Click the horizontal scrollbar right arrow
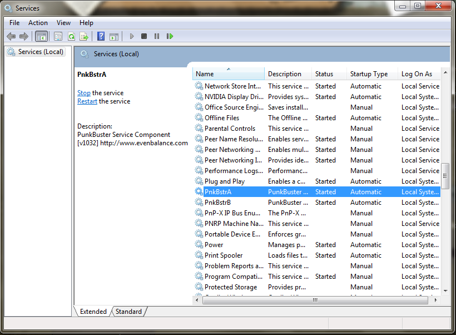 click(x=435, y=300)
